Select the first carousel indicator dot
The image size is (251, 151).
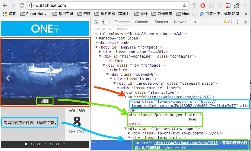pos(26,144)
